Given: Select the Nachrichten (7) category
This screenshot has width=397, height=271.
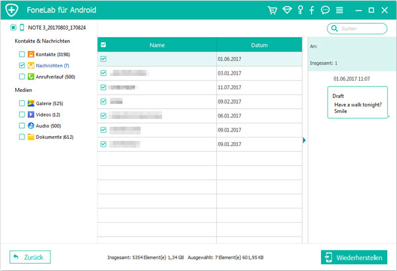Looking at the screenshot, I should click(52, 65).
